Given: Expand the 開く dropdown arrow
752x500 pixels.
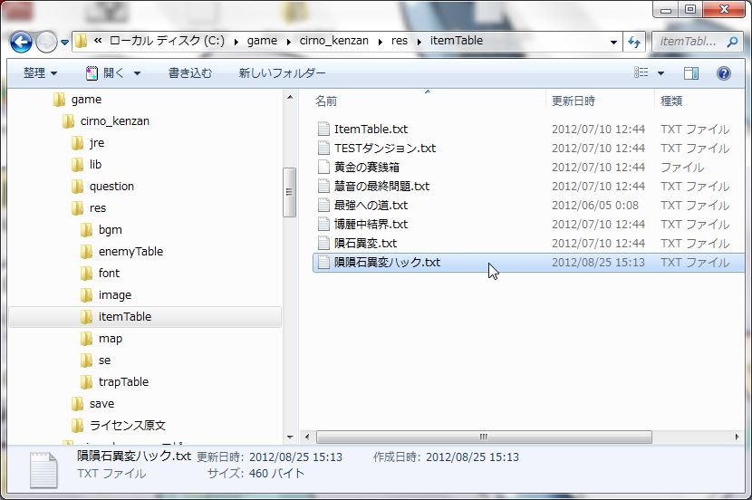Looking at the screenshot, I should click(137, 73).
